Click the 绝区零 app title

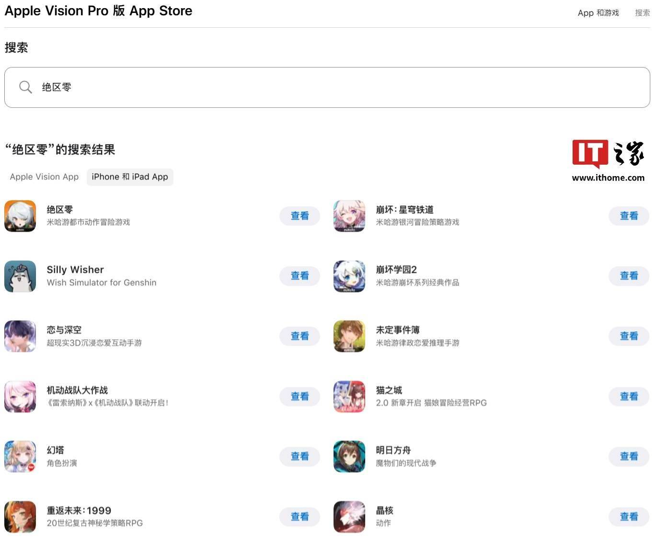click(x=60, y=210)
